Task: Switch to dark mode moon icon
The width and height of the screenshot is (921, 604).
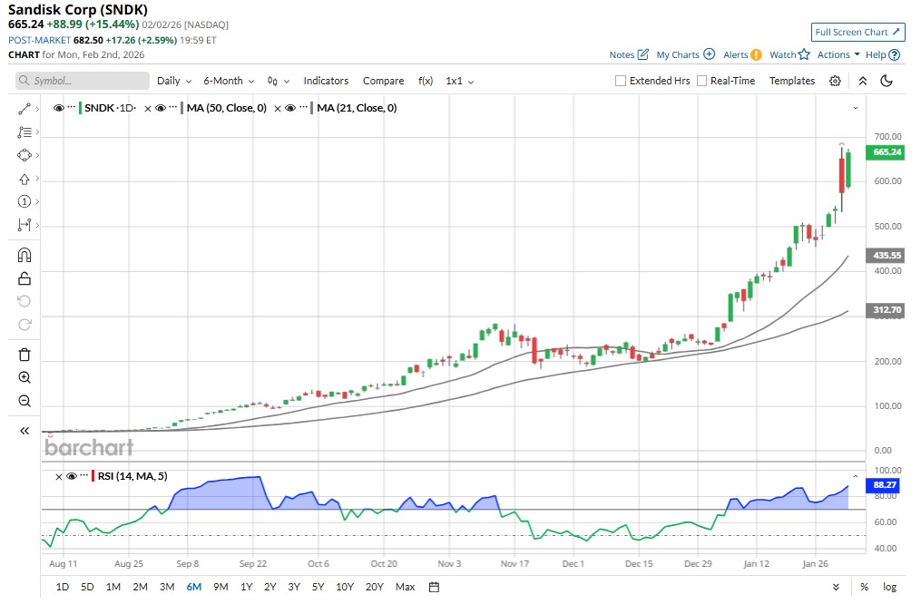Action: (x=887, y=81)
